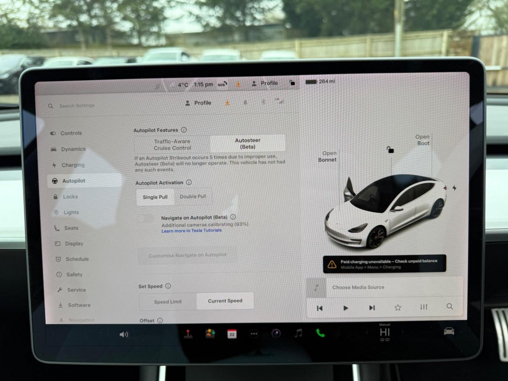Open Dashcam camera app
The height and width of the screenshot is (381, 508).
(276, 334)
